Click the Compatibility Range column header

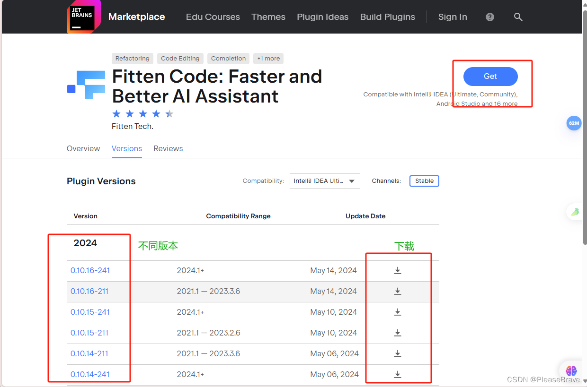point(239,216)
